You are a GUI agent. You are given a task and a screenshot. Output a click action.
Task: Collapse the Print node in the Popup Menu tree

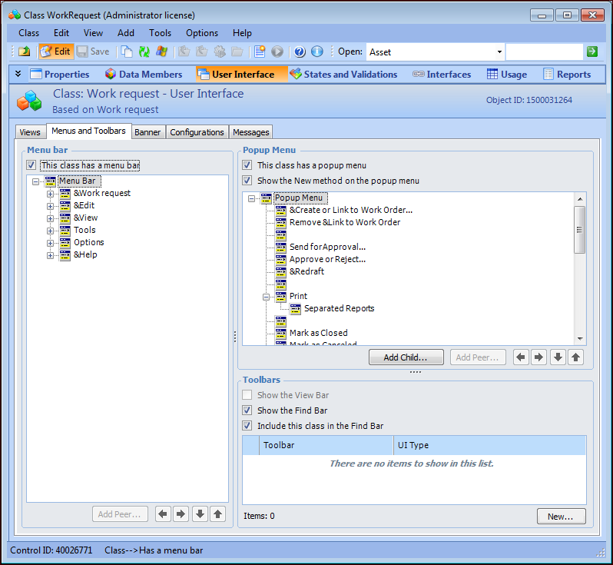tap(267, 297)
